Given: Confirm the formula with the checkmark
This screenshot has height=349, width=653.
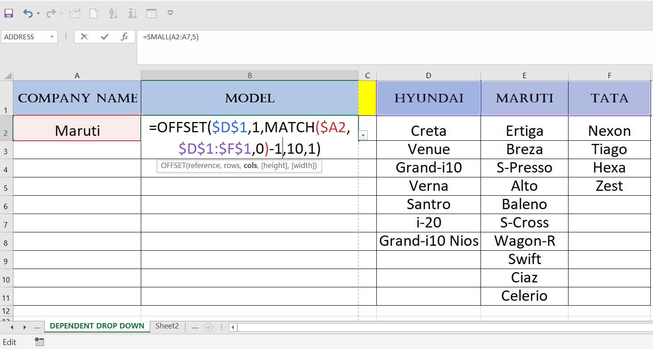Looking at the screenshot, I should [105, 37].
